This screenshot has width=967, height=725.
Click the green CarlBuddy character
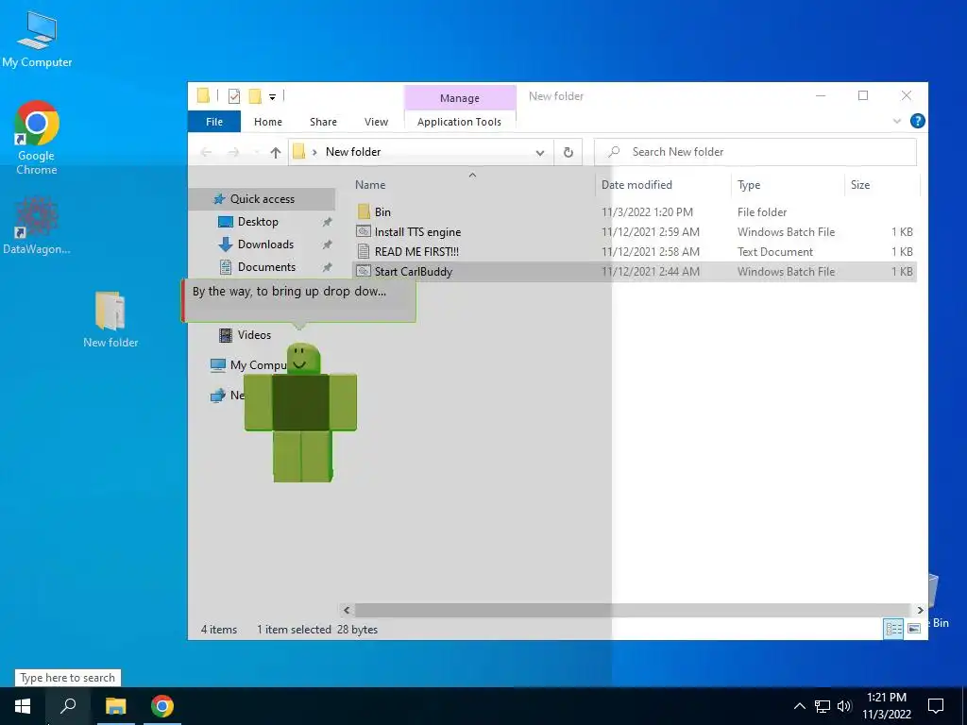click(x=300, y=413)
